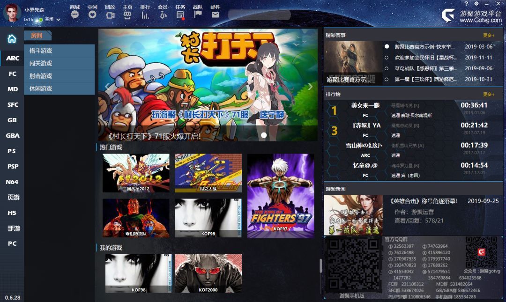Click the 精彩赛事 event preview image

pos(353,63)
